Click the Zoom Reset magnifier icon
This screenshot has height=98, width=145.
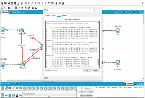(43, 3)
